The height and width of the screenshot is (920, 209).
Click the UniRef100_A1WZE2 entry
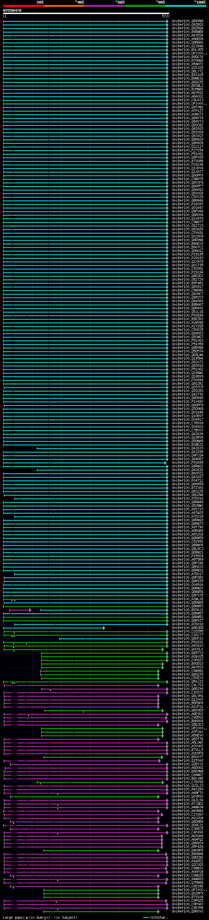(187, 861)
